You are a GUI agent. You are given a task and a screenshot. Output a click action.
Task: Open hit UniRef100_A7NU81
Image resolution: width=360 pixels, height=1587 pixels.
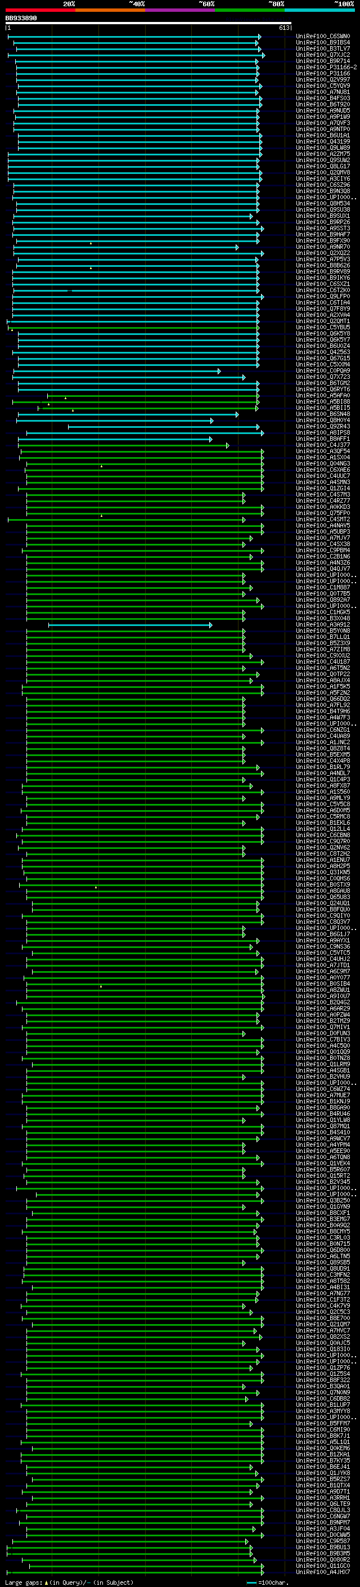pos(323,92)
